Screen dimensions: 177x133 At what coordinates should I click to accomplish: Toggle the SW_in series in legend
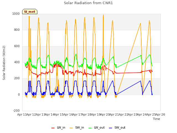[x=77, y=127]
